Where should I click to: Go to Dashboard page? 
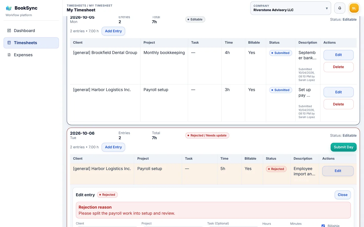pyautogui.click(x=31, y=31)
